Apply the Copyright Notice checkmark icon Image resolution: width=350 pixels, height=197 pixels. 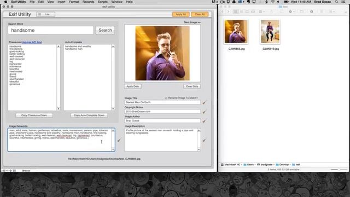tap(204, 112)
